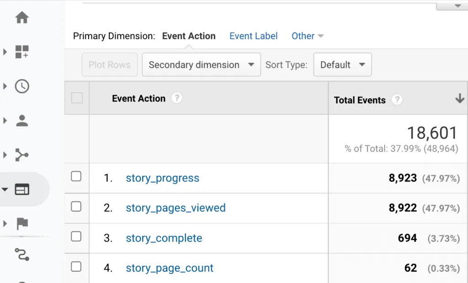
Task: Select the 8,922 events value
Action: click(x=403, y=208)
